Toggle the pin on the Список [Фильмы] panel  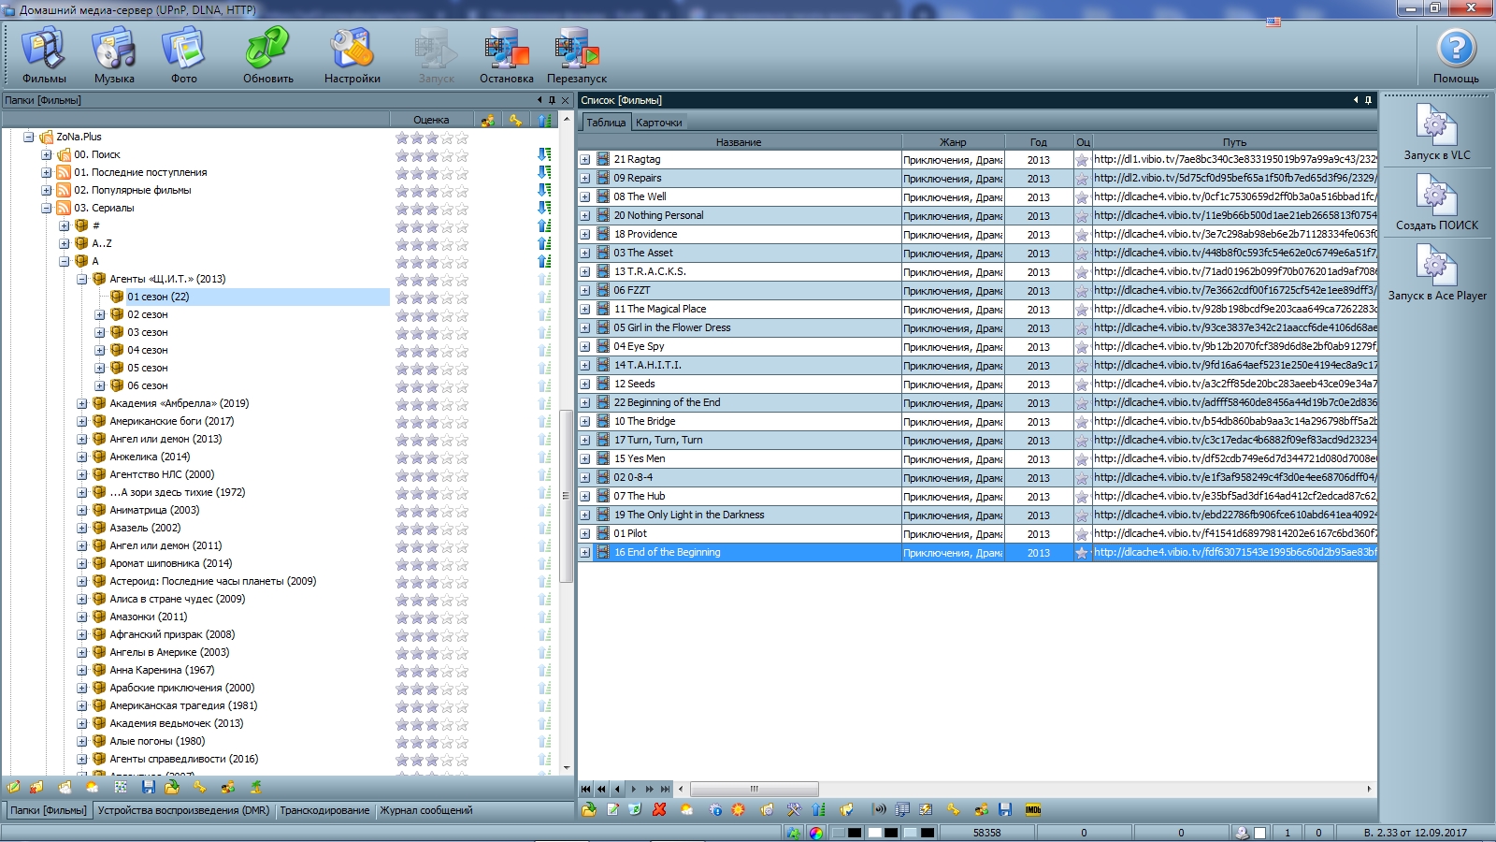(1369, 100)
